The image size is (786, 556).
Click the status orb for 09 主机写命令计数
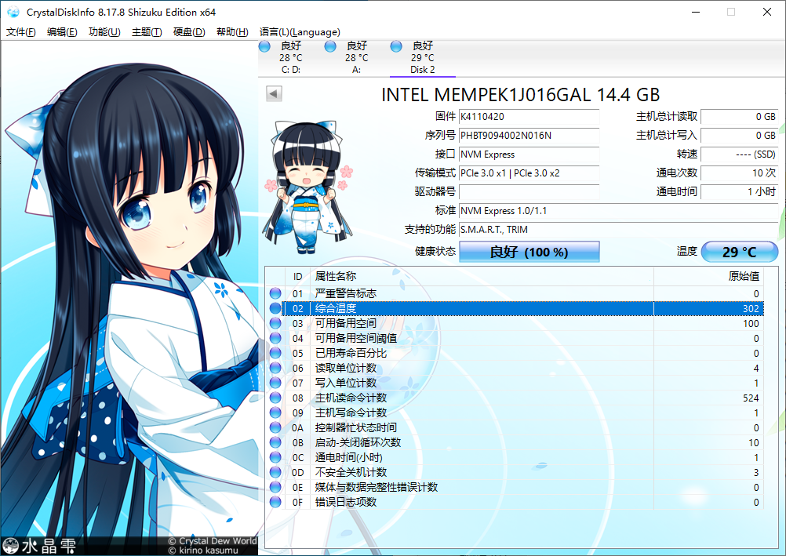pyautogui.click(x=275, y=412)
